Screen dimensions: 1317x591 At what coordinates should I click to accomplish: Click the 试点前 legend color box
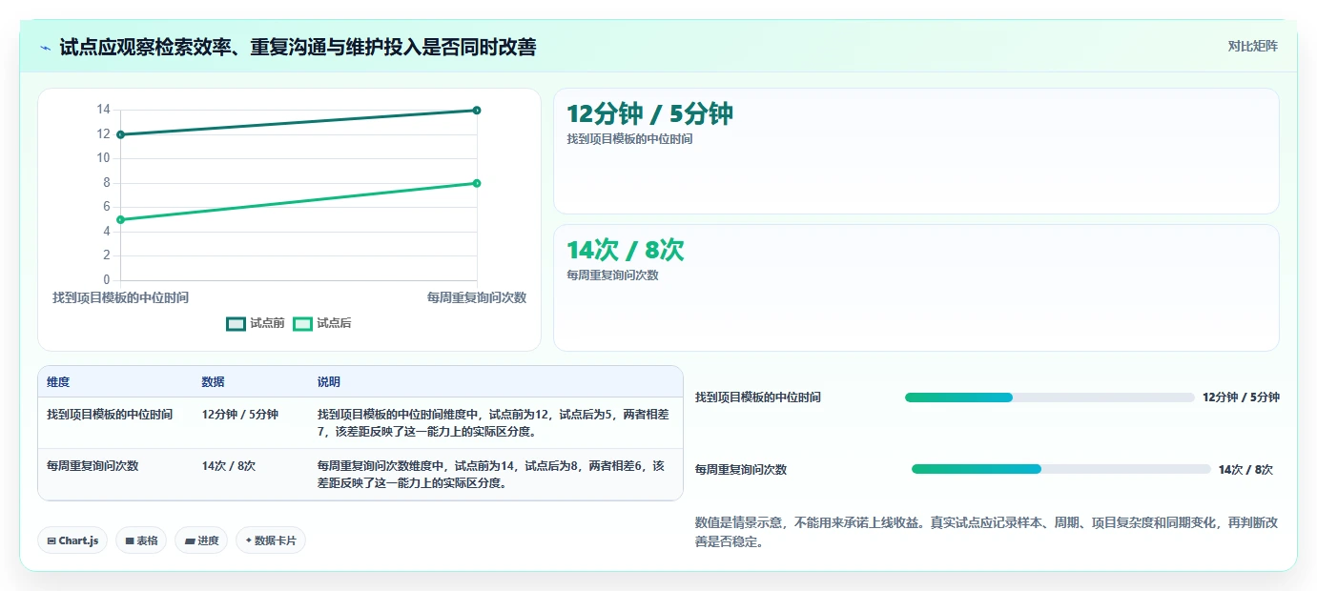[x=236, y=324]
